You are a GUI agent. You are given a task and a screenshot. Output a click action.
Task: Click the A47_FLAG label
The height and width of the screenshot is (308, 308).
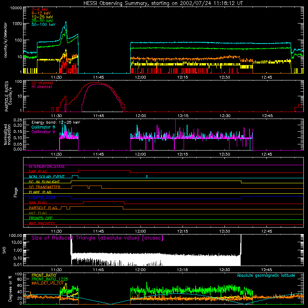click(x=38, y=213)
